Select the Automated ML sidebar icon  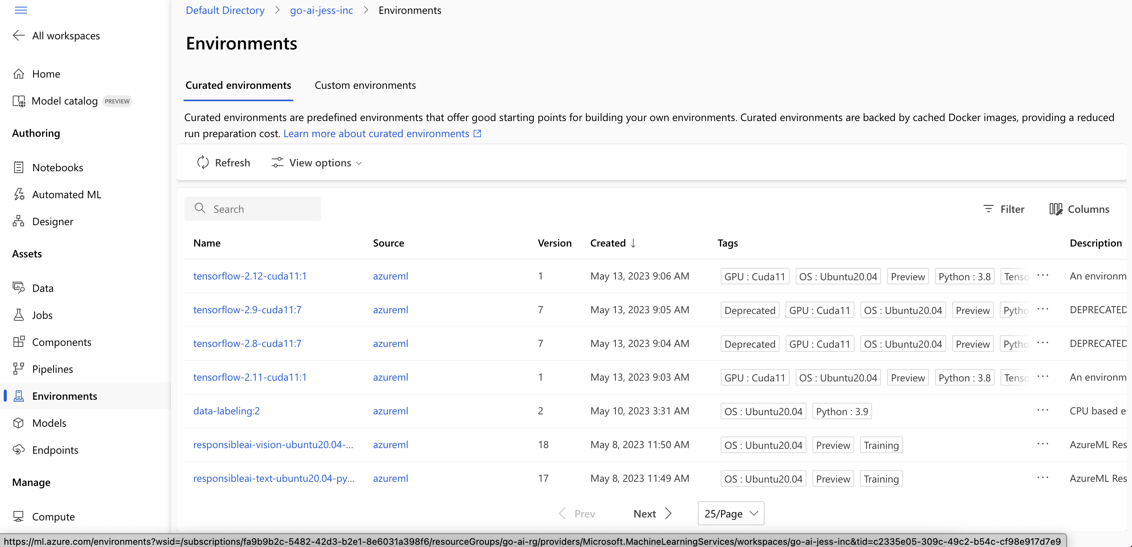pos(18,194)
